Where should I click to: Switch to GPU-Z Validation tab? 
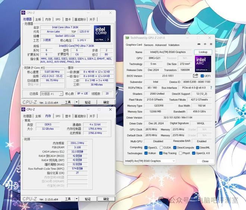(174, 45)
